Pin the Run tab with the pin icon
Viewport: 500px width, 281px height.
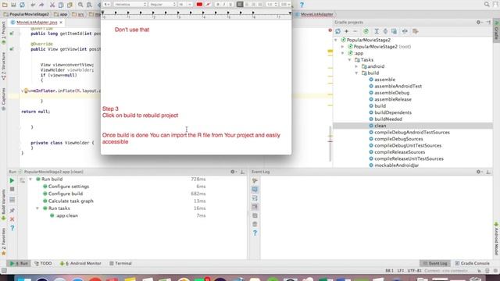click(x=12, y=211)
